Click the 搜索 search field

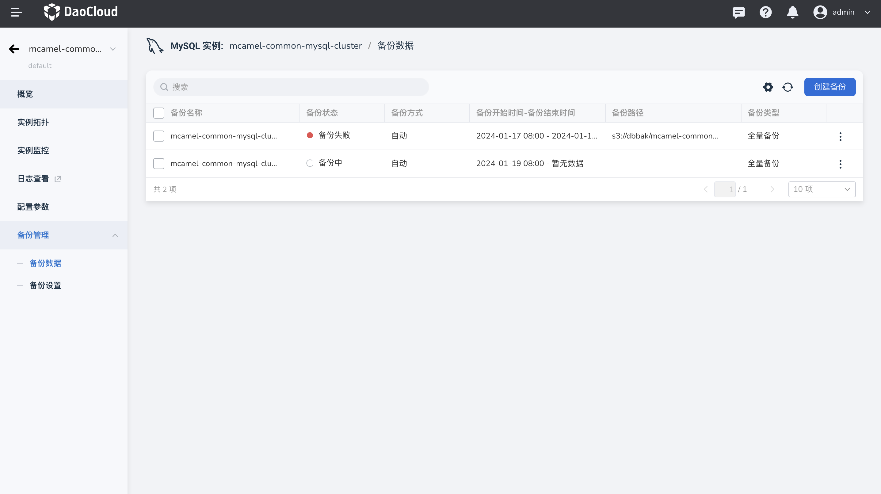(x=291, y=87)
